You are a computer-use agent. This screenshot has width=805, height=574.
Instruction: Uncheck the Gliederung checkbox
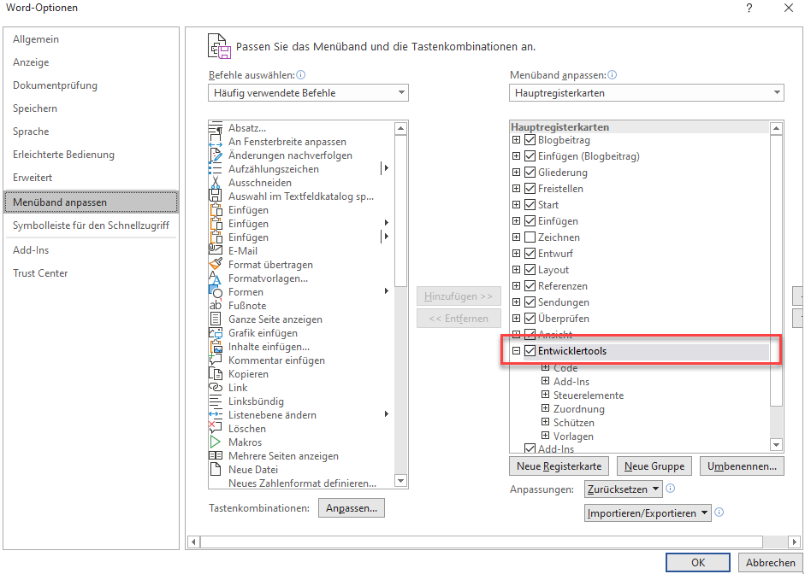tap(530, 173)
